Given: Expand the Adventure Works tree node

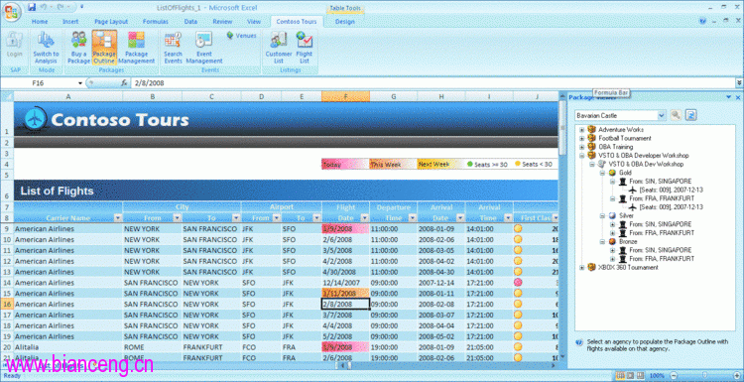Looking at the screenshot, I should (581, 130).
